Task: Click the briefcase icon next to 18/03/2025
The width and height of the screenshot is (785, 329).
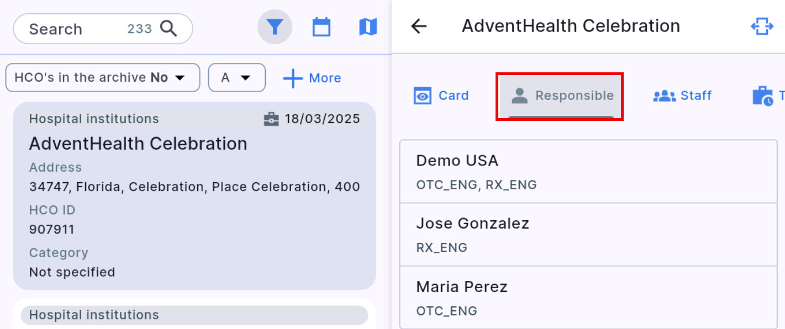Action: [271, 119]
